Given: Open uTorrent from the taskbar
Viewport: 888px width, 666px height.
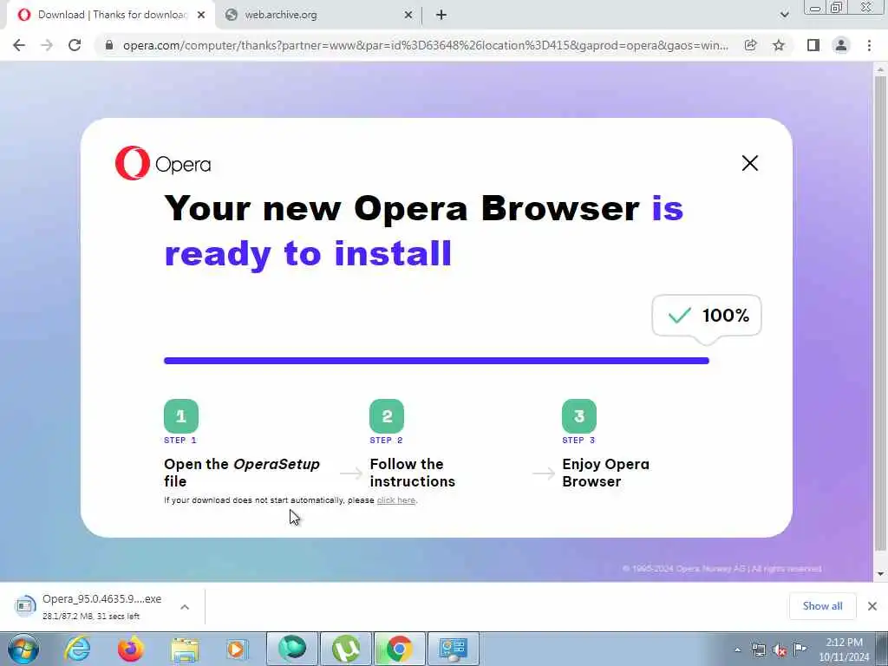Looking at the screenshot, I should coord(346,649).
